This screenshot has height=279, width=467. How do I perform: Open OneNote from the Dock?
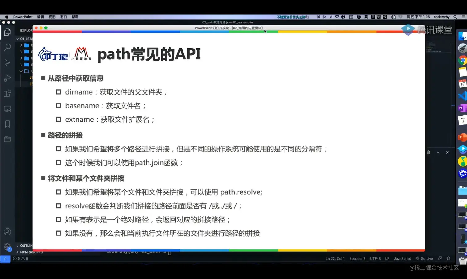click(x=462, y=108)
